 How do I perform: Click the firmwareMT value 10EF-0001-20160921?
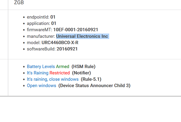coord(76,30)
